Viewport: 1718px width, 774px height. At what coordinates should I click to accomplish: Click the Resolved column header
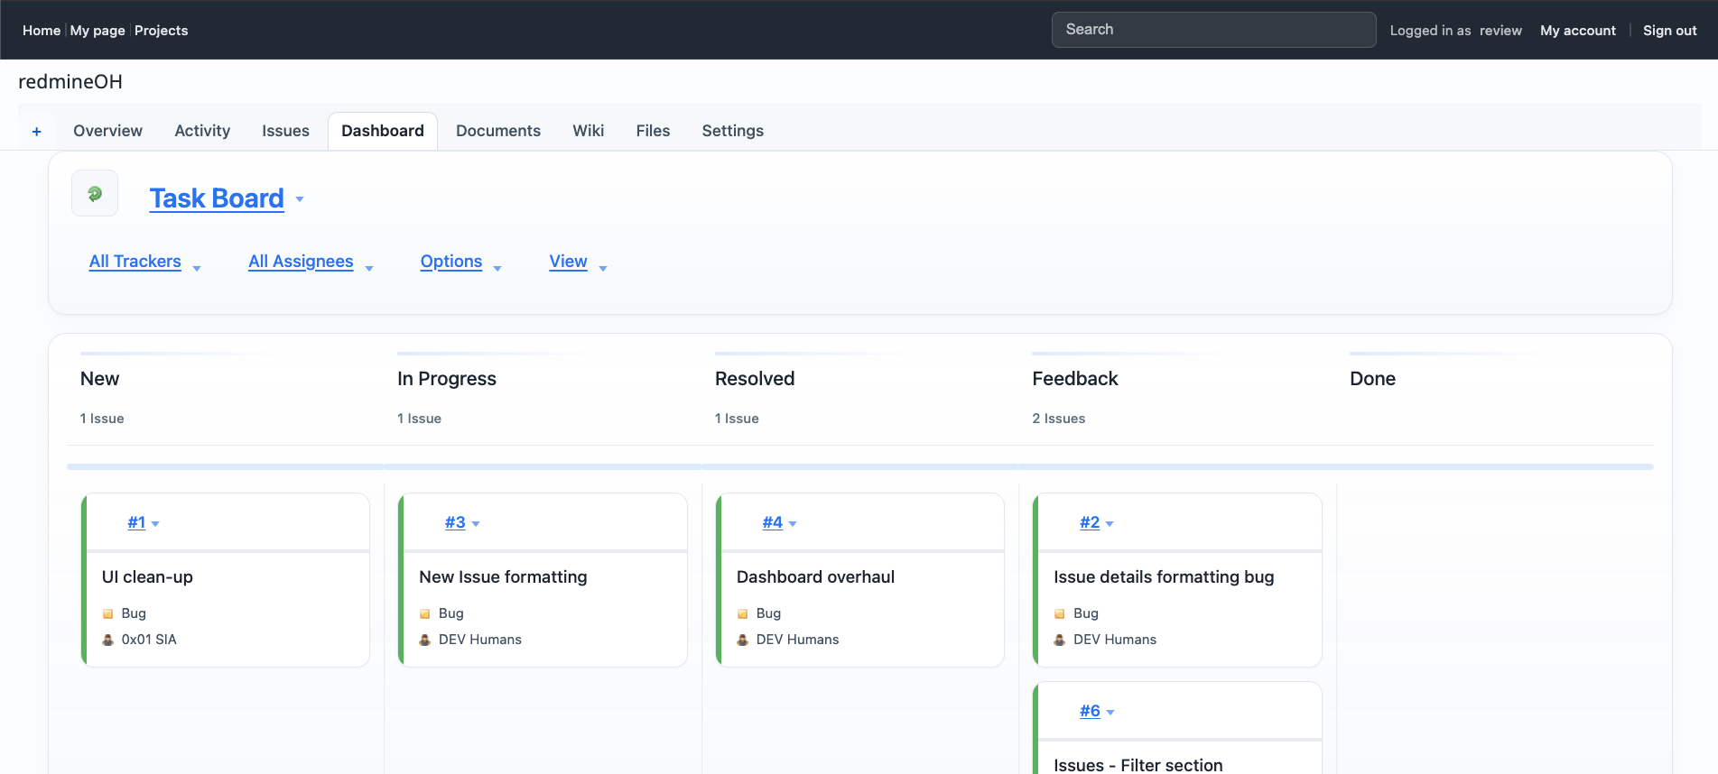[755, 379]
